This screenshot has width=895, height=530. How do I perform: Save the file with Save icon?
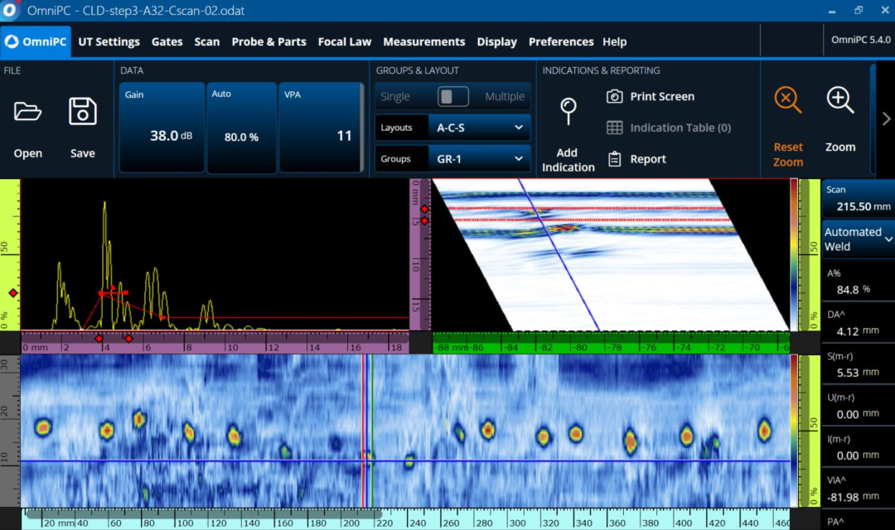(82, 111)
